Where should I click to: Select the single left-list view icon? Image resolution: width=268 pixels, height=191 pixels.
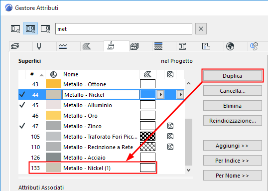click(x=15, y=28)
